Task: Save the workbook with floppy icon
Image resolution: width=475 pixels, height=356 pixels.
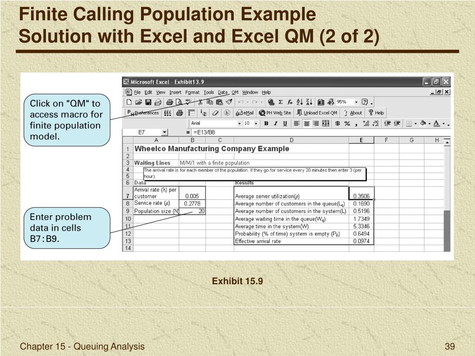Action: (x=148, y=102)
